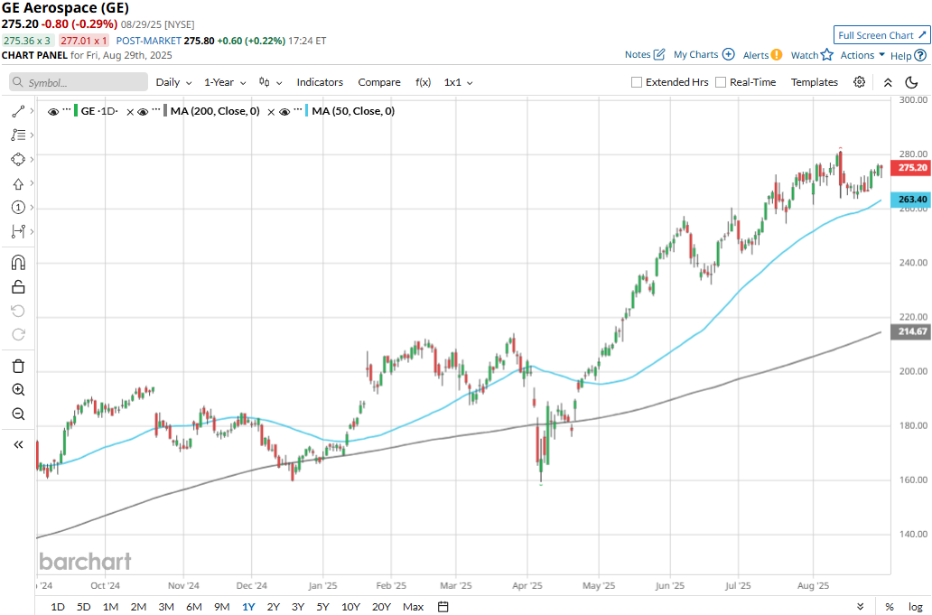Viewport: 932px width, 615px height.
Task: Toggle visibility of MA 200 indicator
Action: (x=143, y=111)
